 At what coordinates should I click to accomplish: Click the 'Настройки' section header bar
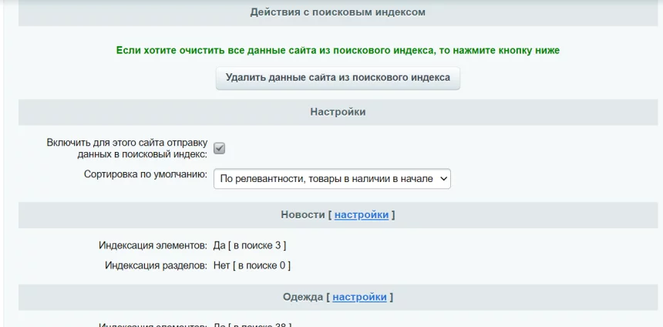pyautogui.click(x=338, y=113)
